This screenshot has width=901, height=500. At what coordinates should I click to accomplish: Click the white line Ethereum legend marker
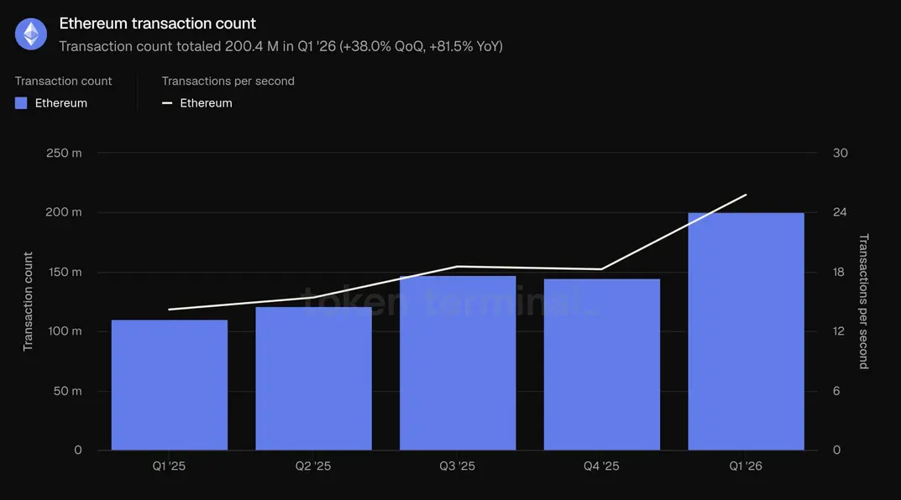coord(167,103)
